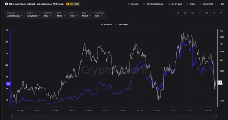Open the Scale Mixed dropdown
The image size is (228, 120).
click(86, 15)
